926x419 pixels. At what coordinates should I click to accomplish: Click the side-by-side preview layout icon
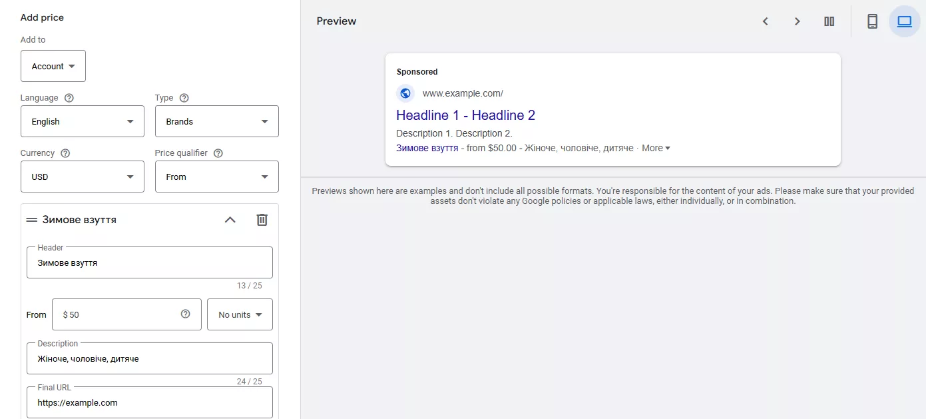[x=829, y=21]
